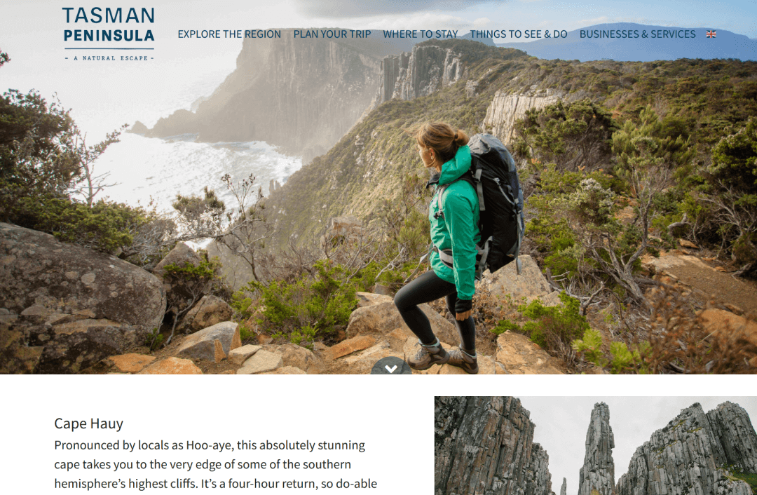Viewport: 757px width, 495px height.
Task: Click the word PENINSULA in the logo
Action: pos(109,36)
